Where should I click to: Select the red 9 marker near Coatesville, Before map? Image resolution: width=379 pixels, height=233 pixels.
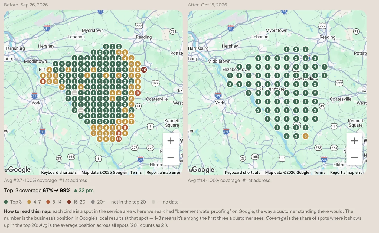[138, 93]
